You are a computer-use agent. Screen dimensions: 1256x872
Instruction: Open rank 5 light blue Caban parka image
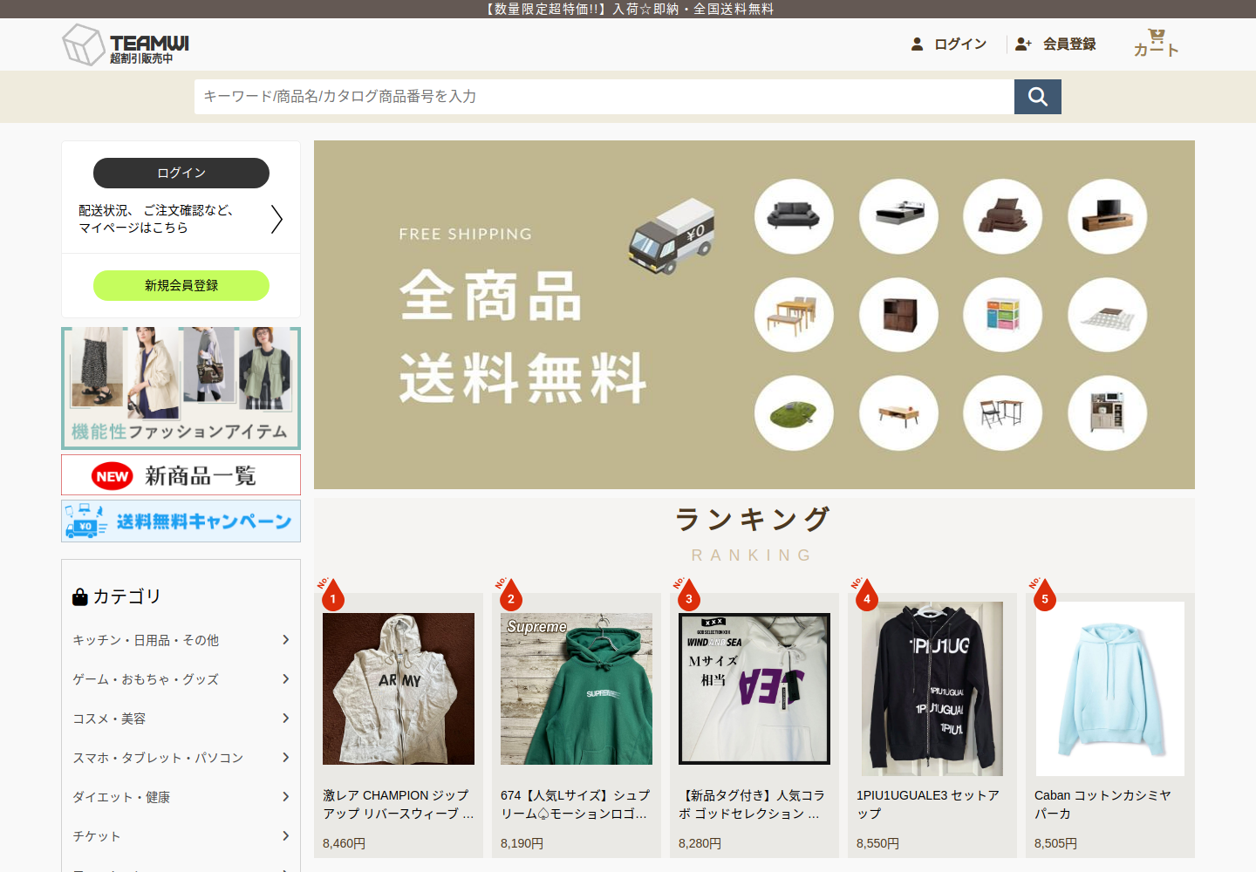click(1110, 689)
